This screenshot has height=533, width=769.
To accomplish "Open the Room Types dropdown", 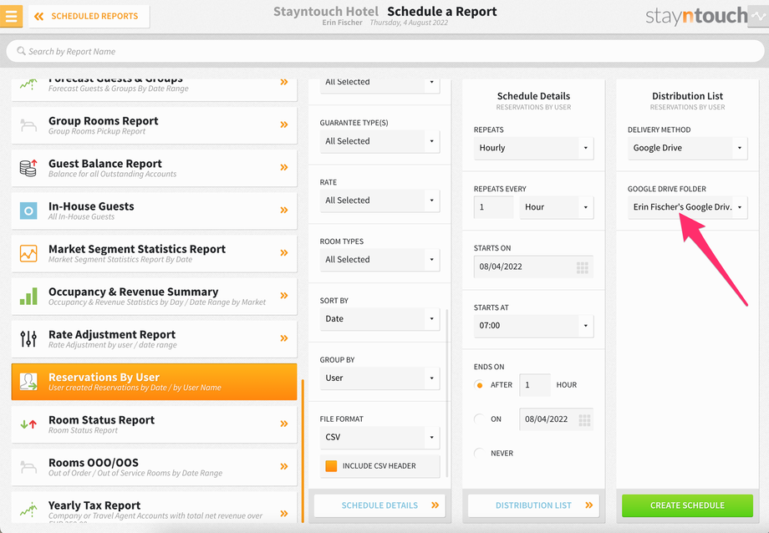I will [x=379, y=260].
